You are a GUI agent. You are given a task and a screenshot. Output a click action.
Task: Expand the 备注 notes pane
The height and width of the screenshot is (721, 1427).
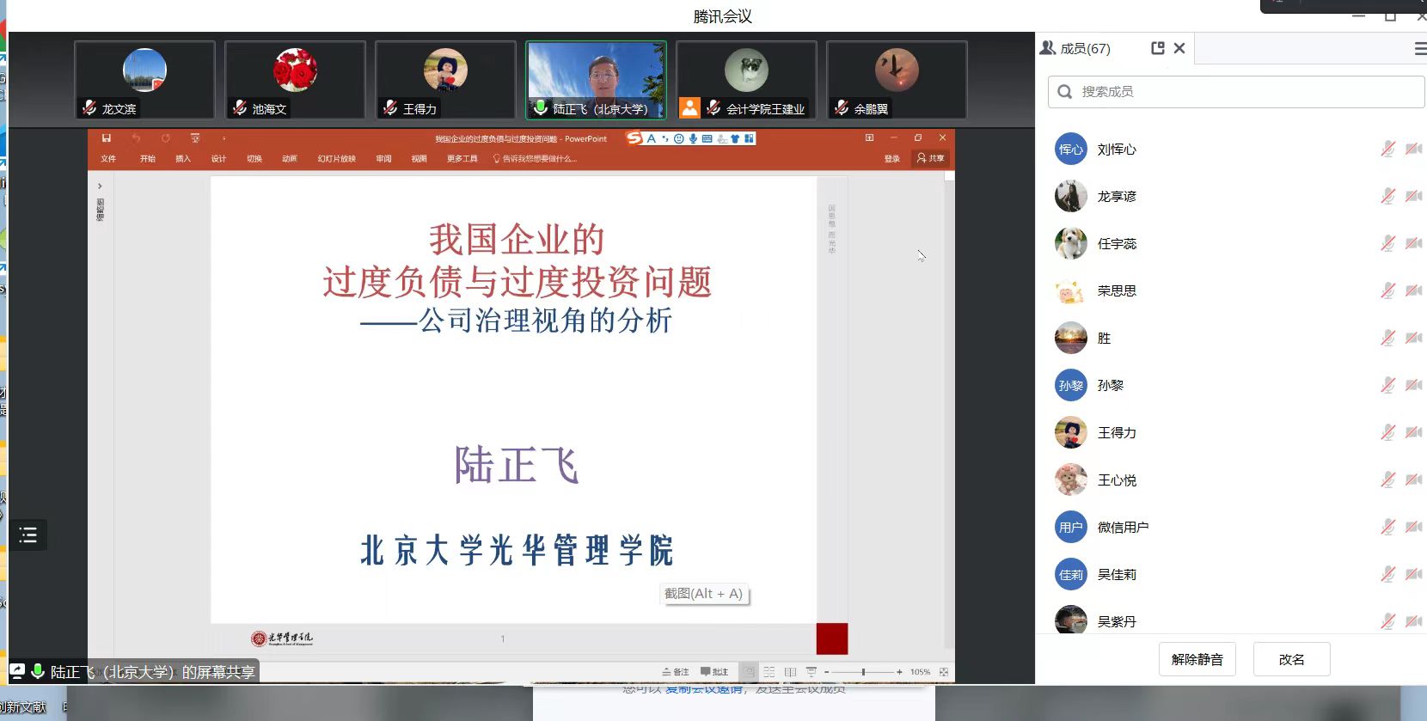click(676, 672)
